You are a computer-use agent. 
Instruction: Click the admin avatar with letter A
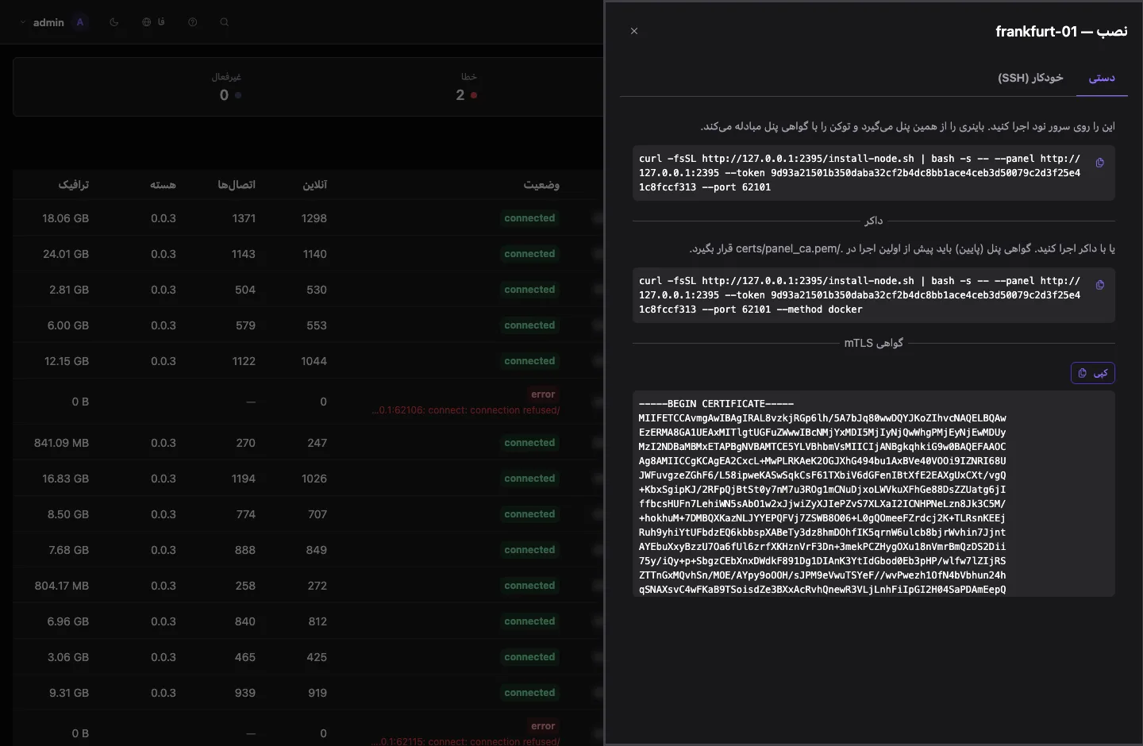pyautogui.click(x=80, y=22)
